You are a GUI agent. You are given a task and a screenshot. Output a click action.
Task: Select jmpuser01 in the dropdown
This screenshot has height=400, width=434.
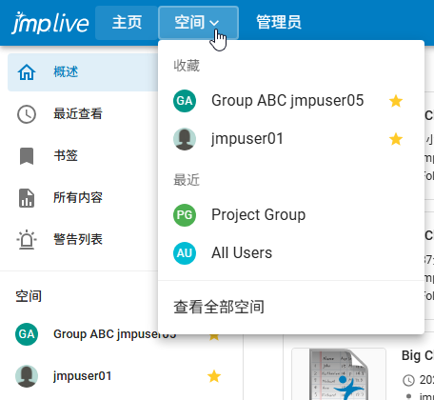point(247,139)
